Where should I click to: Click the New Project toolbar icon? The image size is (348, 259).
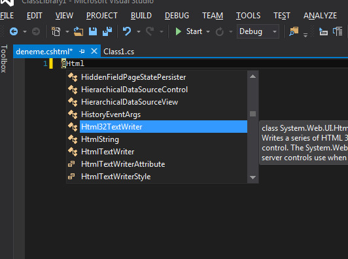(56, 31)
